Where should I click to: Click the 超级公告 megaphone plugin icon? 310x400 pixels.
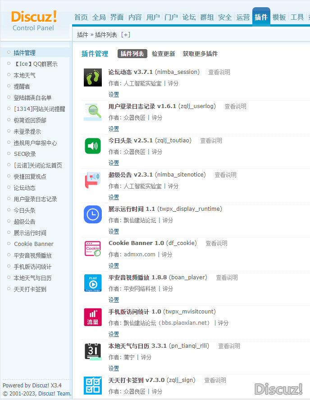tap(93, 180)
